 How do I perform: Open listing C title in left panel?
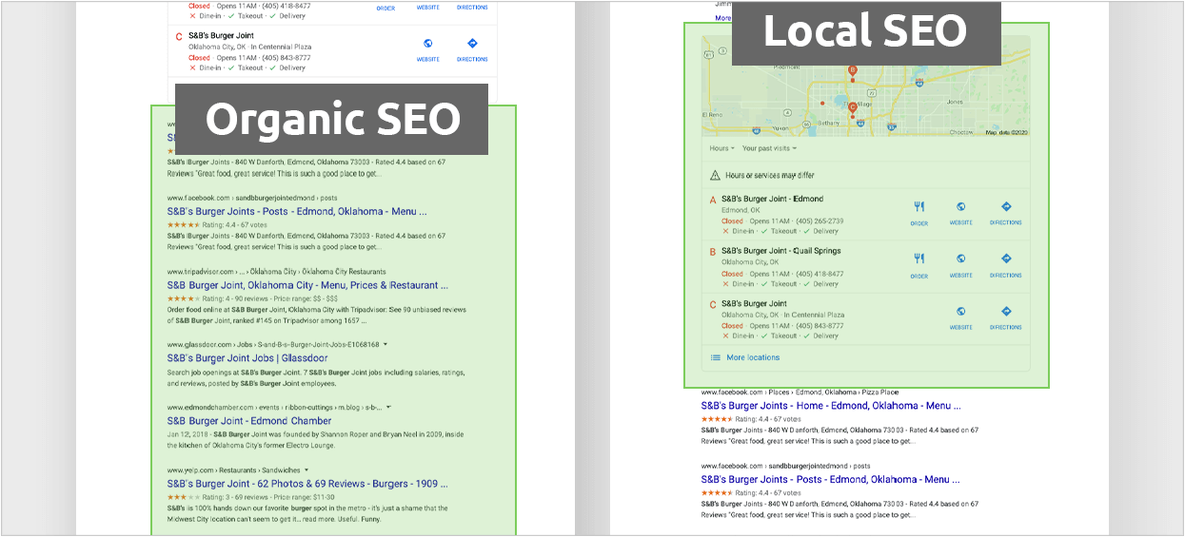click(221, 36)
